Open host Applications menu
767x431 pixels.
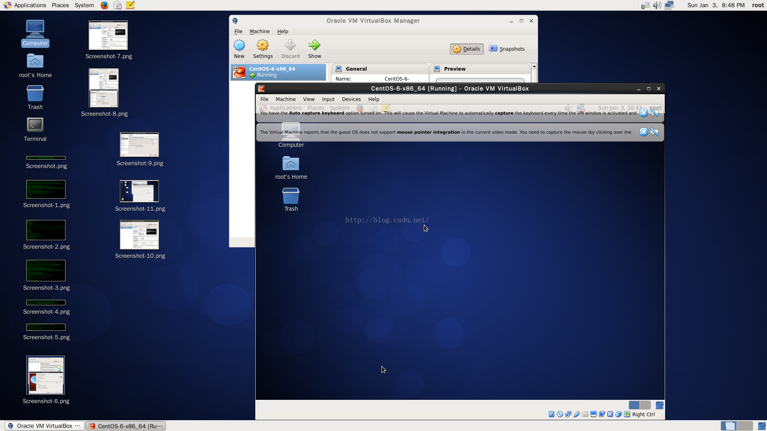point(25,5)
